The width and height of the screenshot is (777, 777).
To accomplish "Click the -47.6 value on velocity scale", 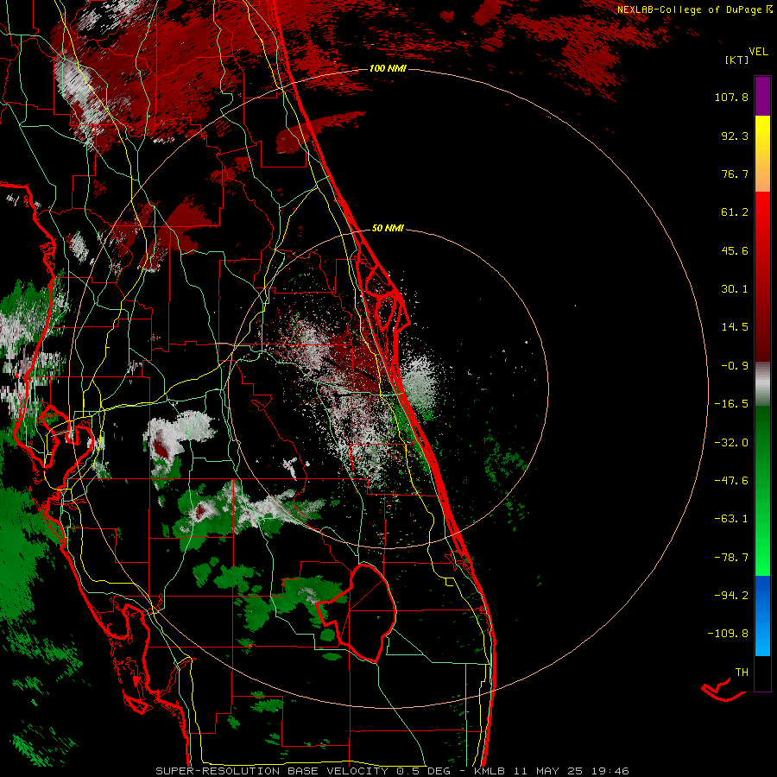I will click(731, 481).
